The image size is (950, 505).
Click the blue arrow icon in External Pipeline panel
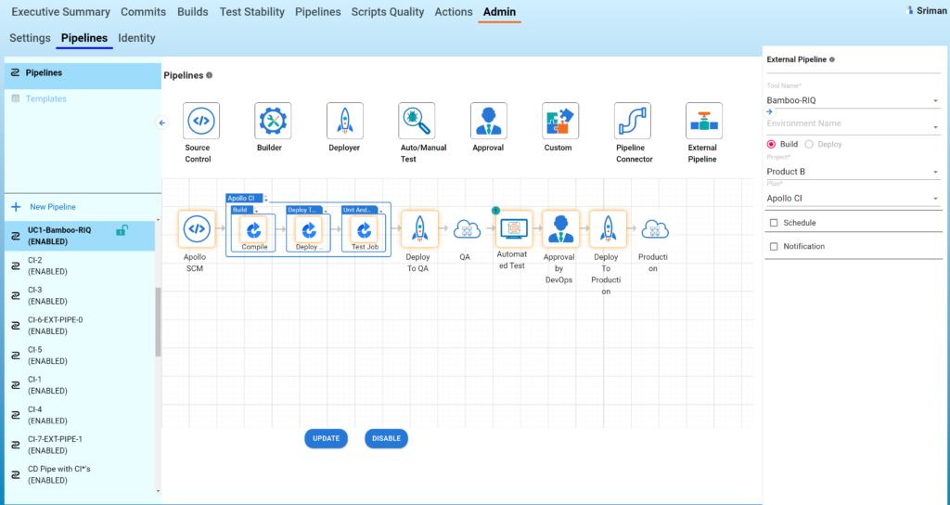(769, 111)
